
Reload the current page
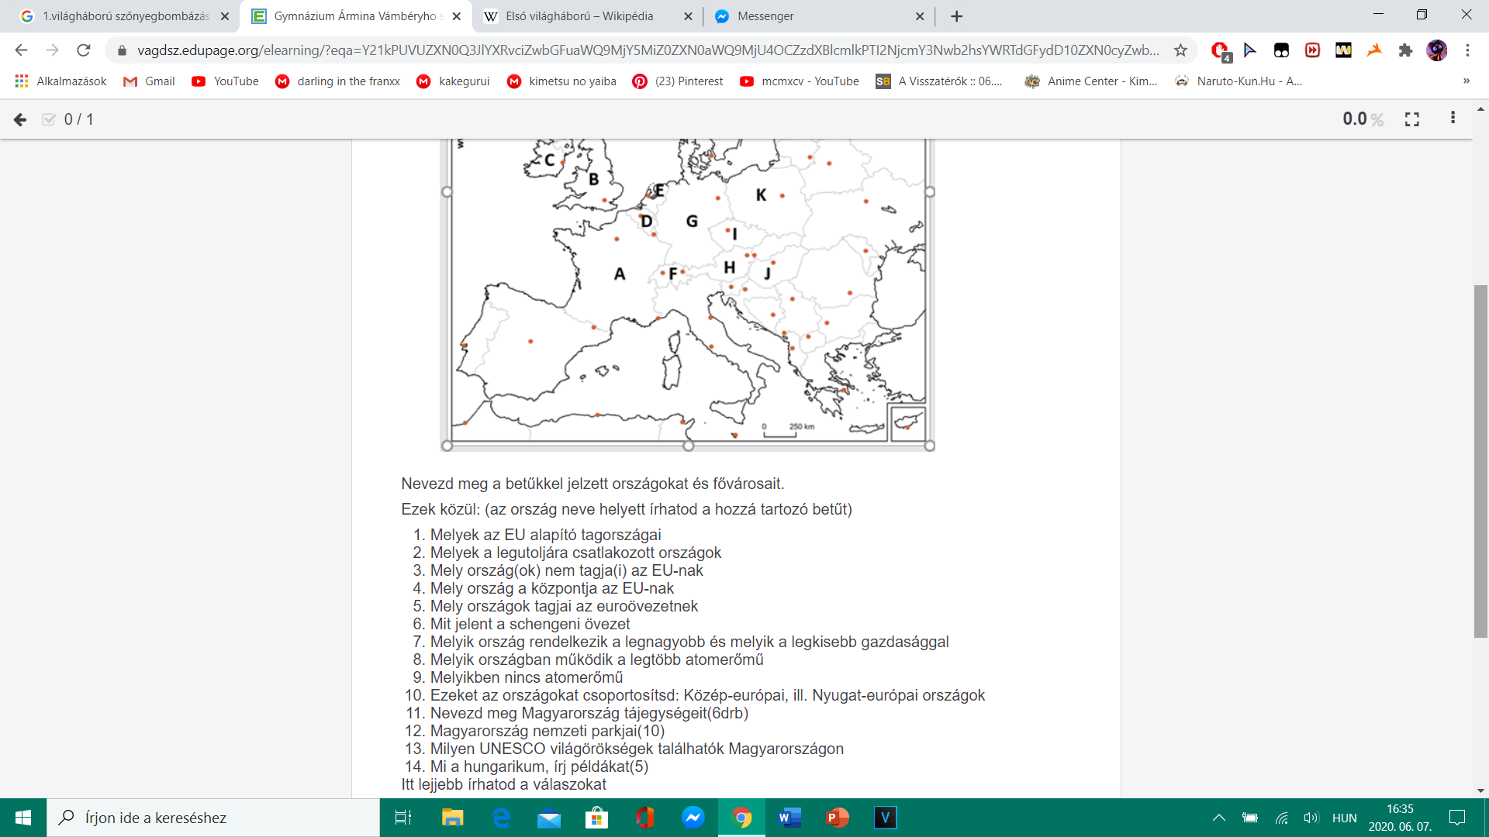click(x=83, y=50)
